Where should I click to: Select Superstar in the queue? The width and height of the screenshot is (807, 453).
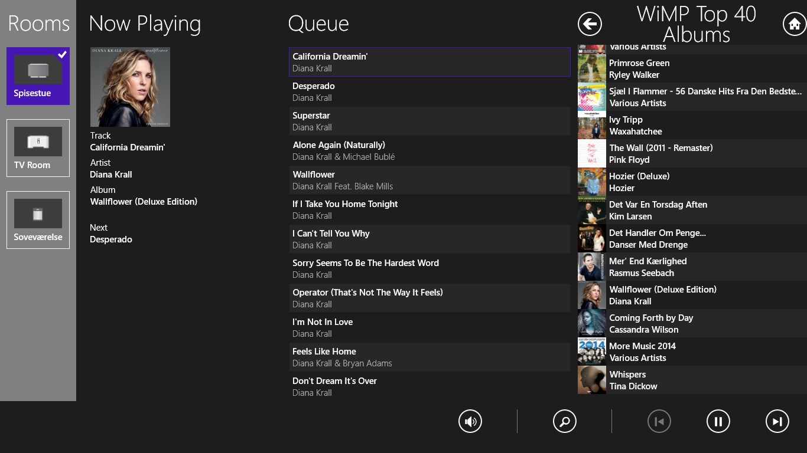click(x=429, y=121)
